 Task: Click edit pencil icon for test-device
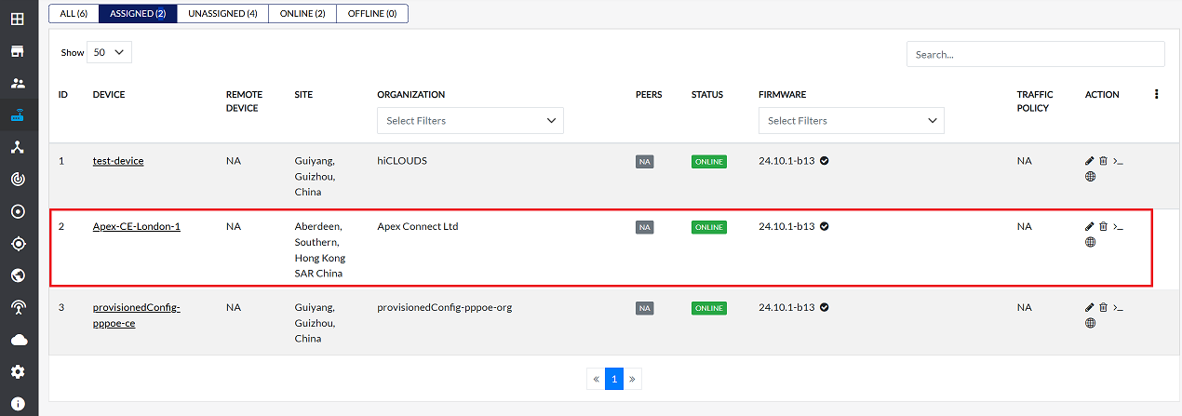click(x=1090, y=161)
